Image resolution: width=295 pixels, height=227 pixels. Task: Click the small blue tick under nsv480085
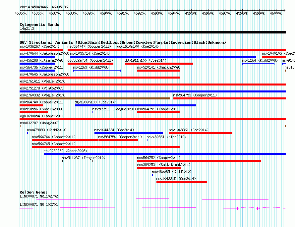coord(152,175)
